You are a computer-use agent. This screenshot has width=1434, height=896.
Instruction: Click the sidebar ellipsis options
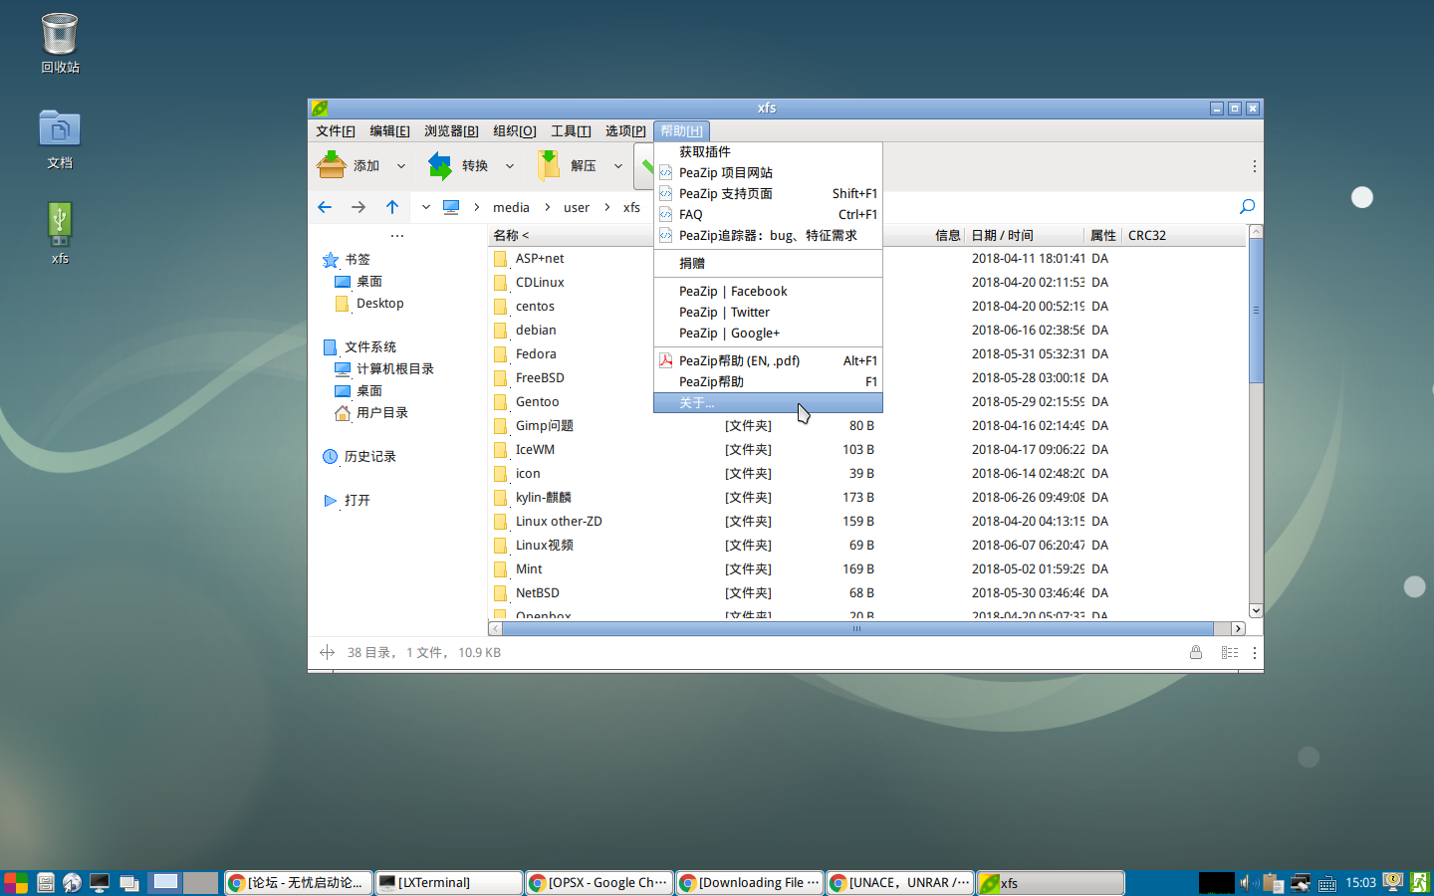[x=397, y=236]
